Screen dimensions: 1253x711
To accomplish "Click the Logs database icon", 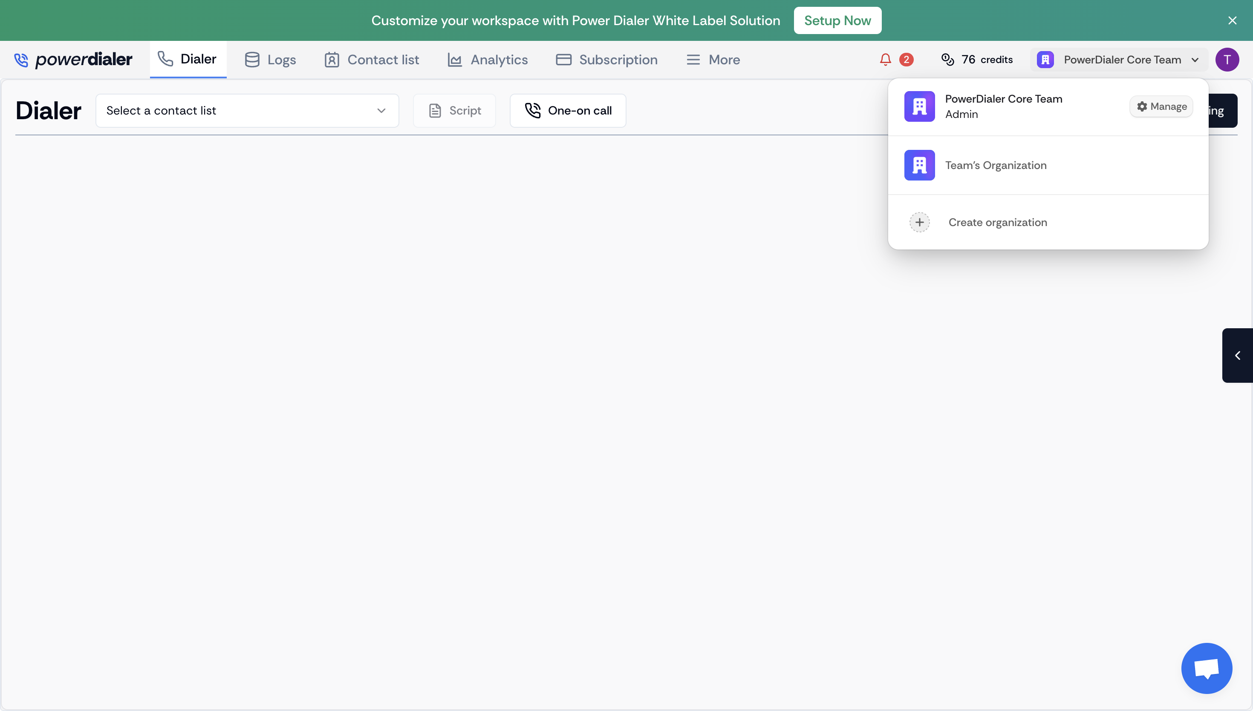I will (252, 59).
